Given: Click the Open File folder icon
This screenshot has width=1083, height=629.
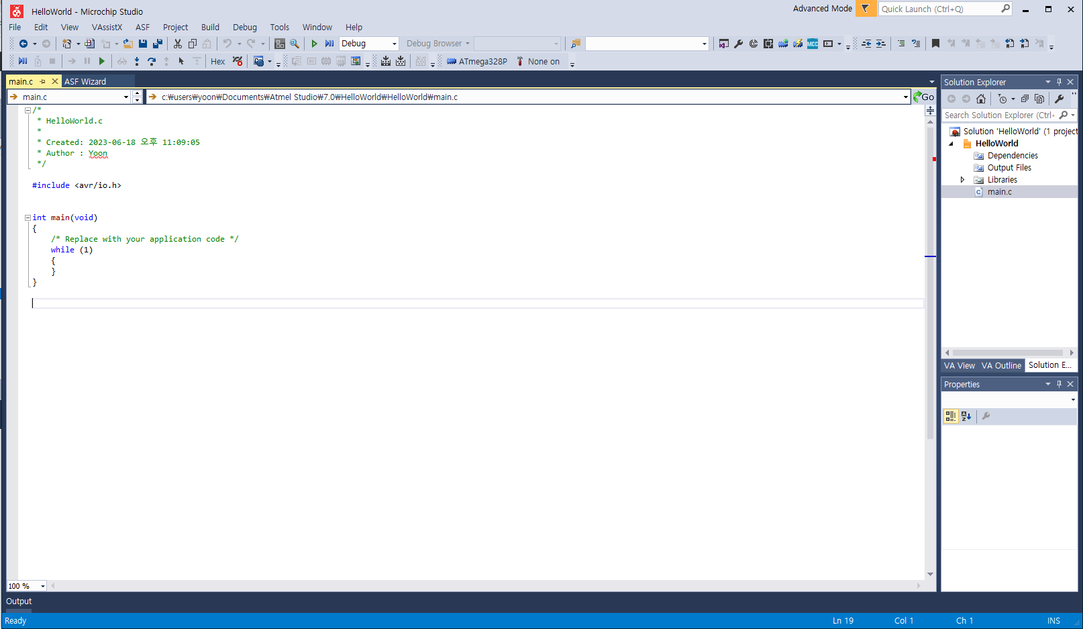Looking at the screenshot, I should 127,44.
